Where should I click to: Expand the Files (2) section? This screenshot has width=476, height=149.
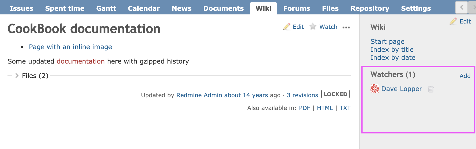tap(17, 76)
